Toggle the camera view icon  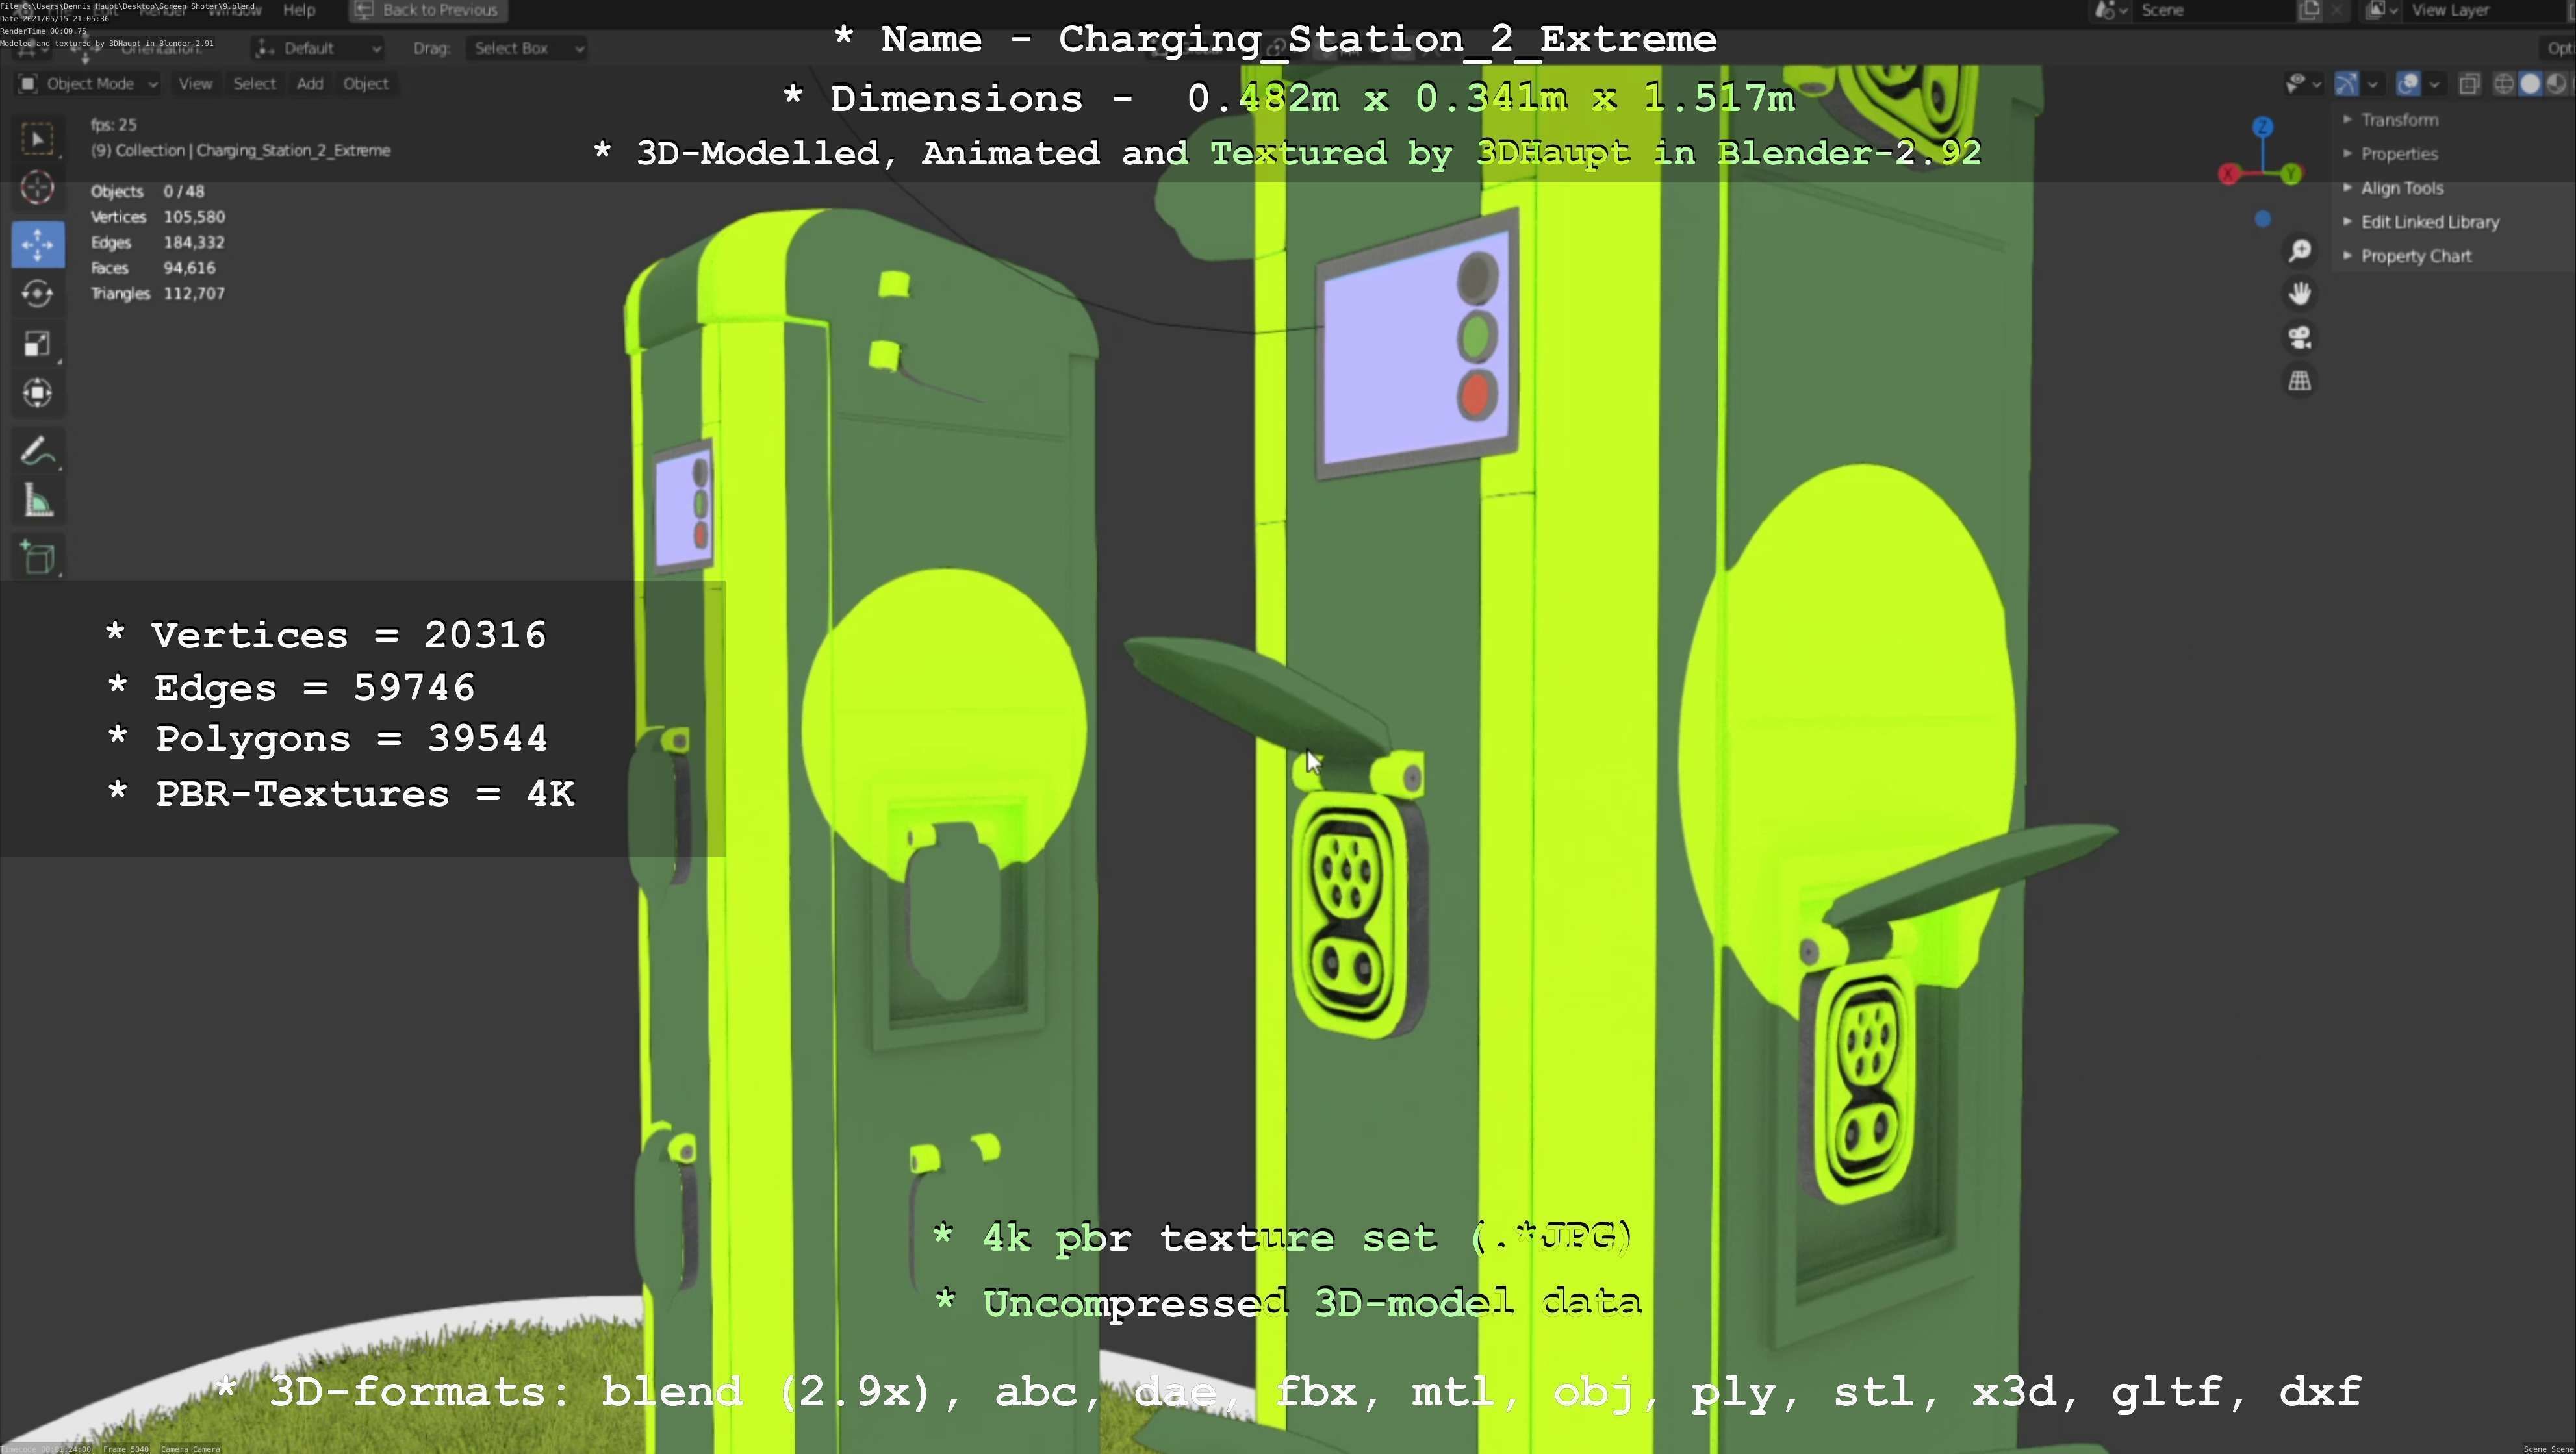2300,337
